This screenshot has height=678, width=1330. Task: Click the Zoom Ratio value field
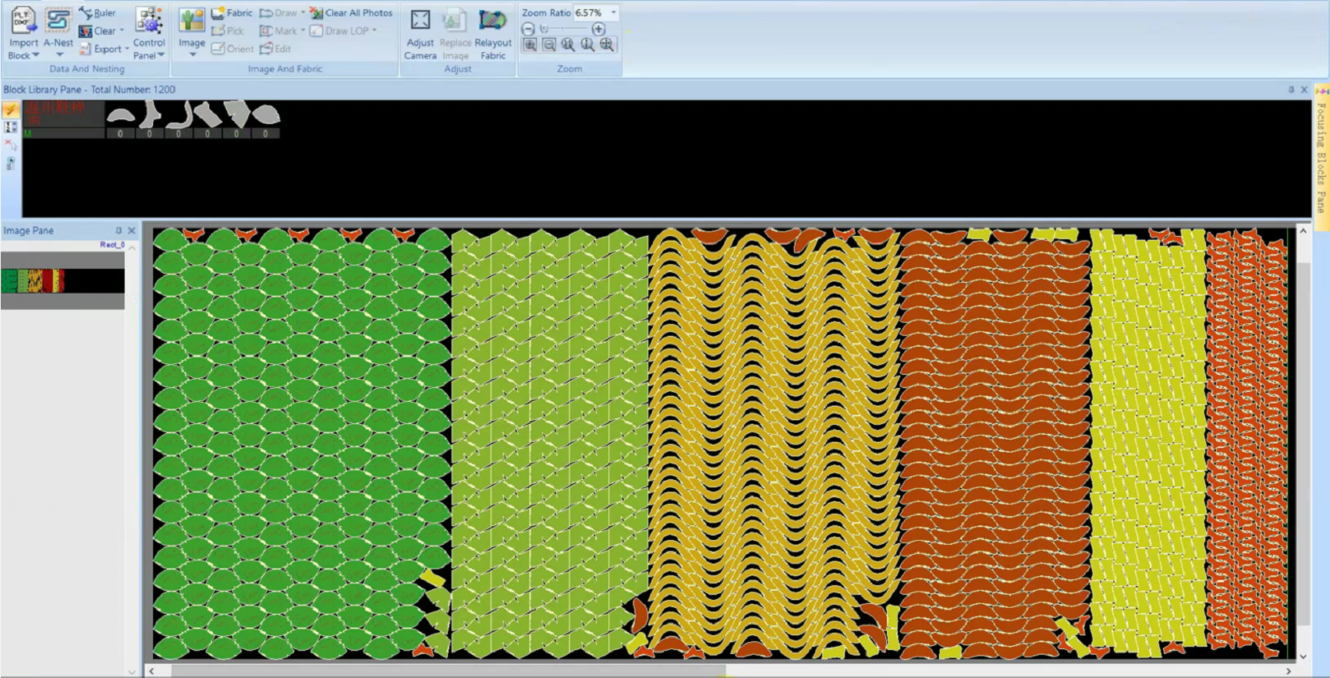[x=591, y=12]
